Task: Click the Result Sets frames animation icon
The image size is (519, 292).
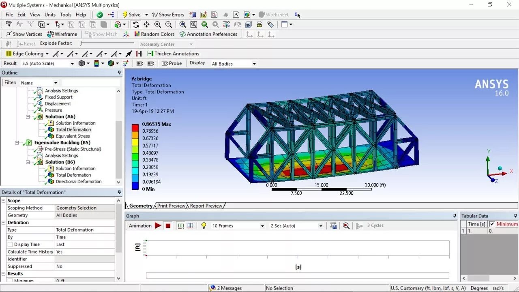Action: pos(190,225)
